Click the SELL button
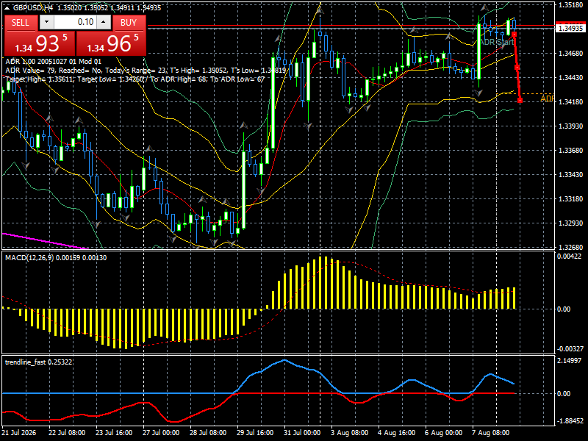The image size is (588, 441). [x=21, y=23]
